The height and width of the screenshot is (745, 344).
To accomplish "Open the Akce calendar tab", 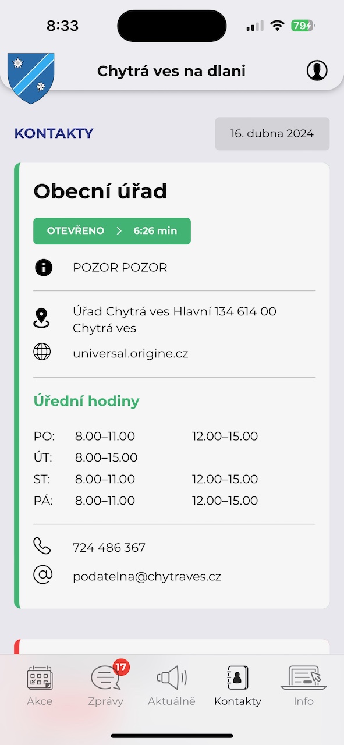I will (40, 686).
